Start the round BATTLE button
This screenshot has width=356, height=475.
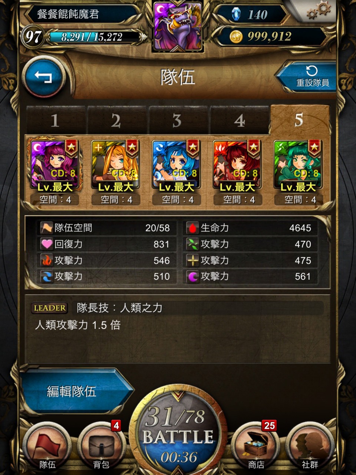point(178,435)
